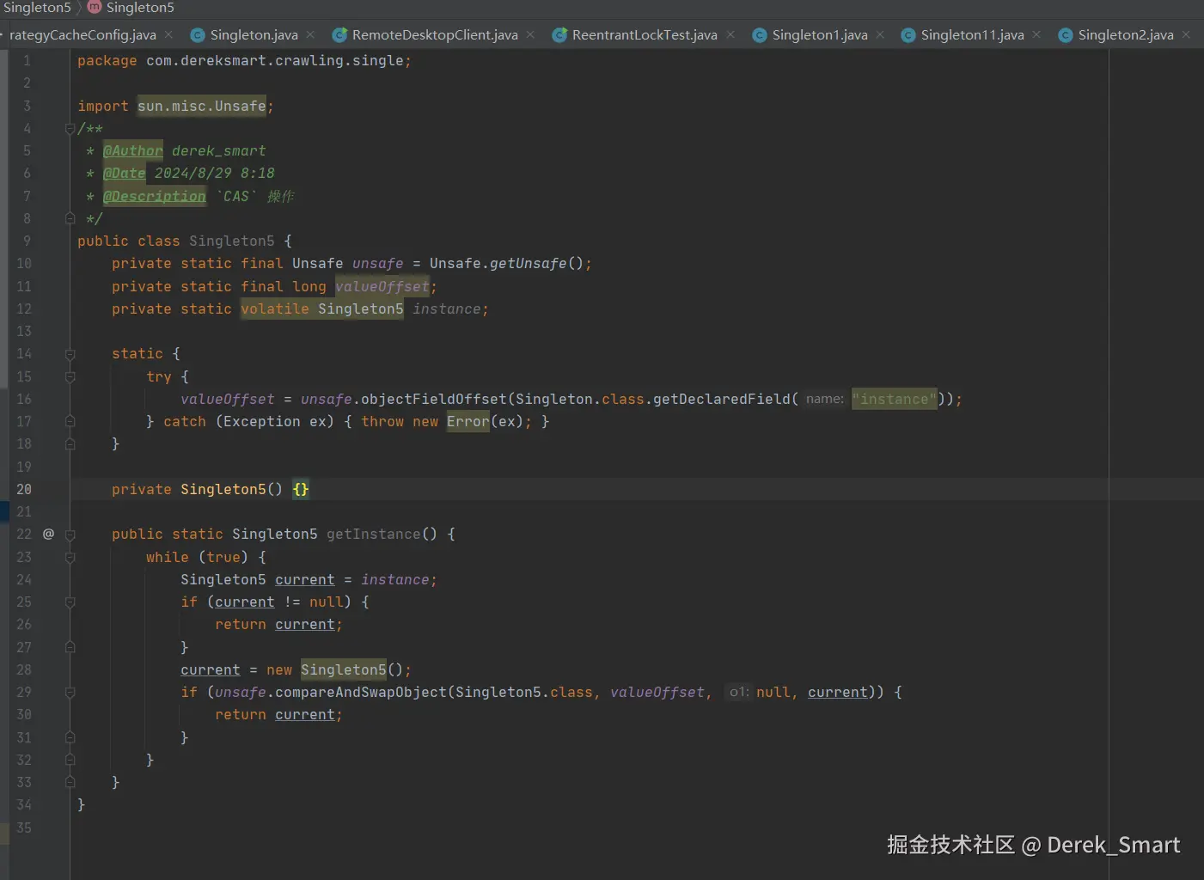Click the class icon on ReentrantLockTest.java tab
The width and height of the screenshot is (1204, 880).
tap(559, 35)
